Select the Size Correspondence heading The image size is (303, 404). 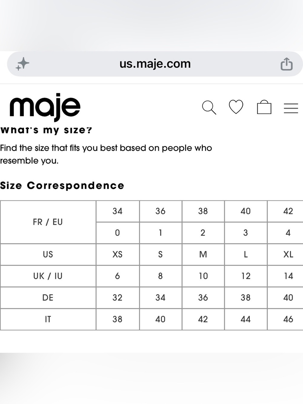(62, 185)
